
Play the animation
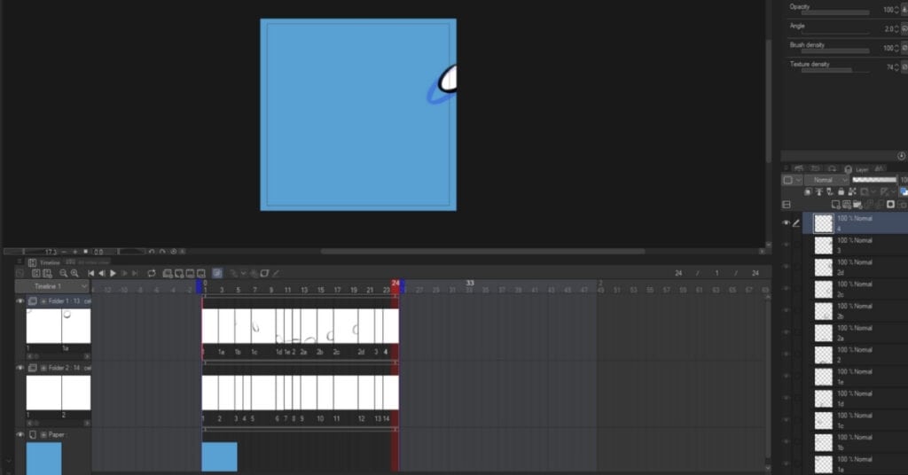[113, 273]
